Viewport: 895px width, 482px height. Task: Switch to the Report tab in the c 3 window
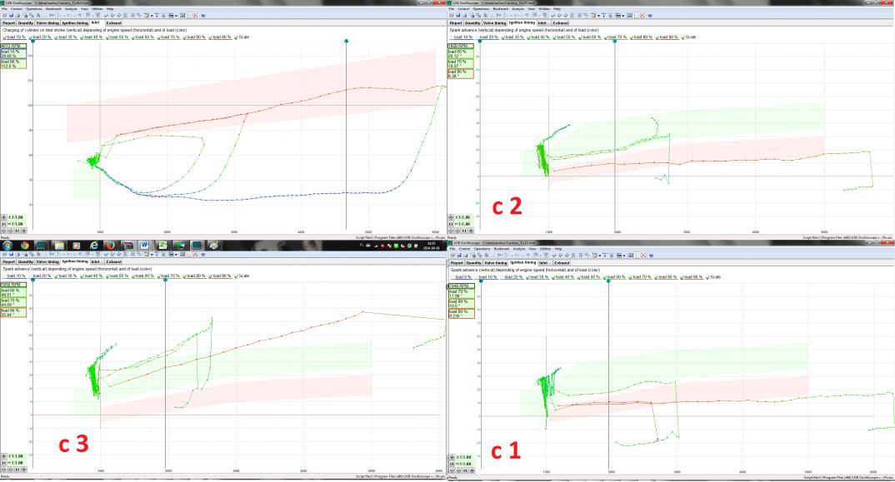pos(9,262)
